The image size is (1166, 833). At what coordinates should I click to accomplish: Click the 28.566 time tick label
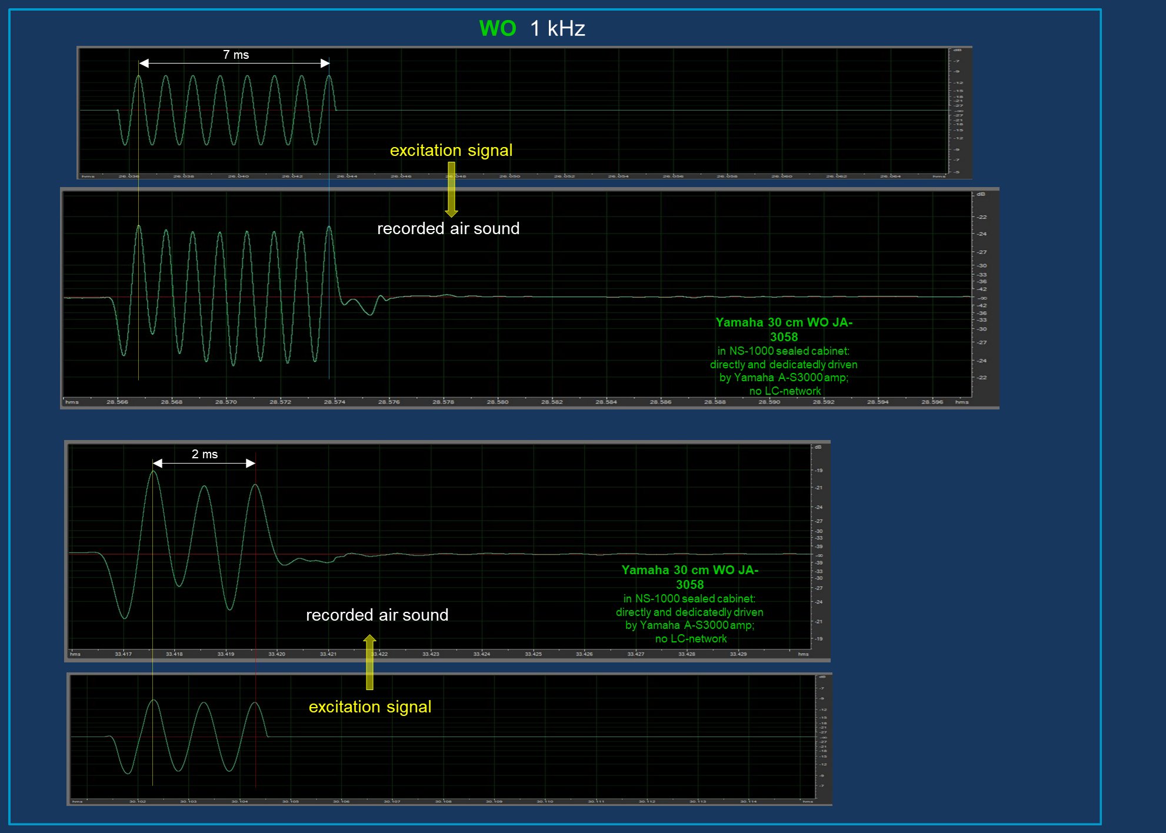point(117,402)
